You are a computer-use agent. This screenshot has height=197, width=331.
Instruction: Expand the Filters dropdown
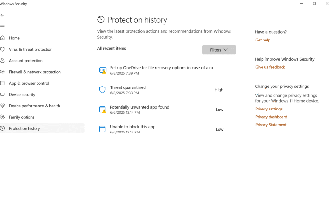point(219,50)
